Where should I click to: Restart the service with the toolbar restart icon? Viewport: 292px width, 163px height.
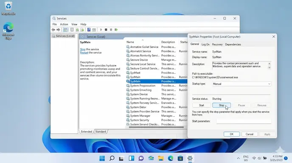point(116,30)
